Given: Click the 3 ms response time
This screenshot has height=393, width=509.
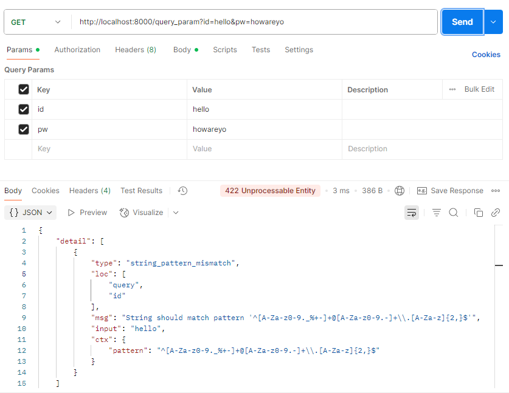Looking at the screenshot, I should pyautogui.click(x=341, y=191).
